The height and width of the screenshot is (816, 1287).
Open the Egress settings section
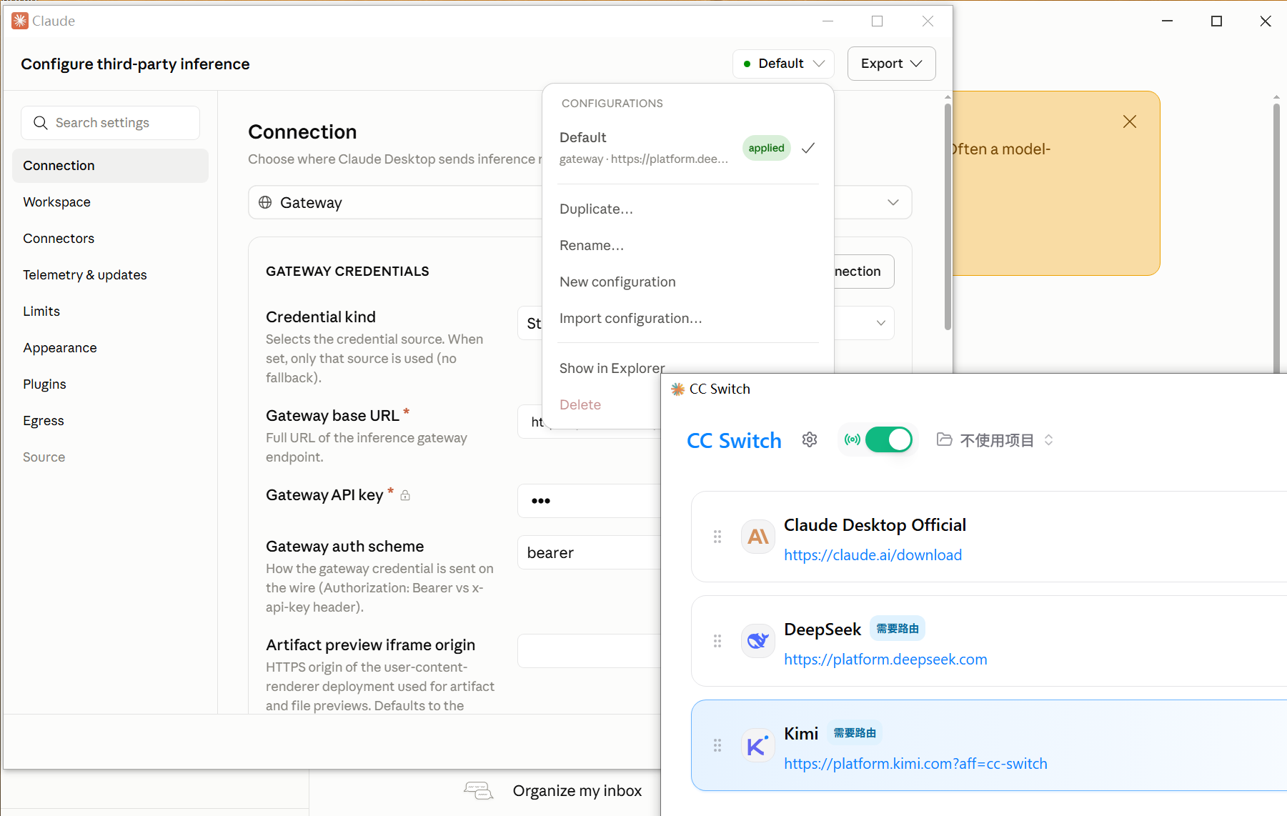[110, 421]
